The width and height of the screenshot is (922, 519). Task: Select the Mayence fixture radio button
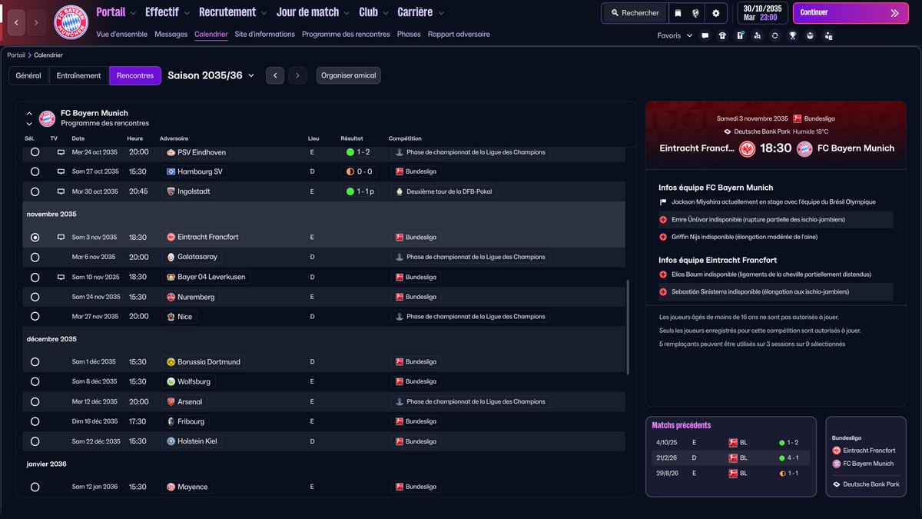[x=35, y=487]
